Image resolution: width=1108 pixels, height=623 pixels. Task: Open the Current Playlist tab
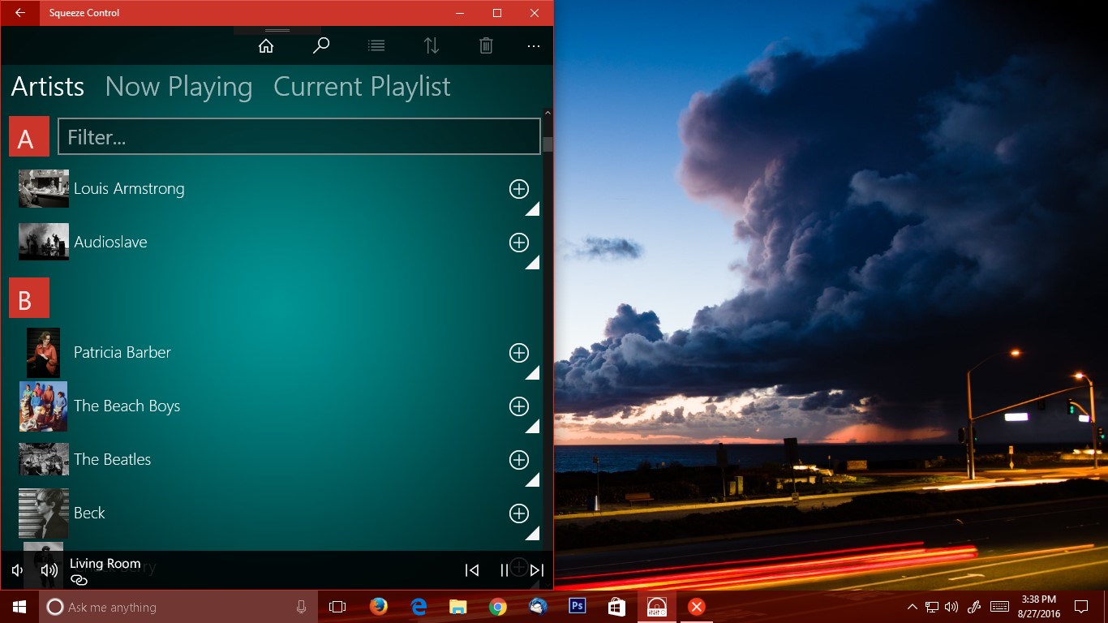click(362, 86)
